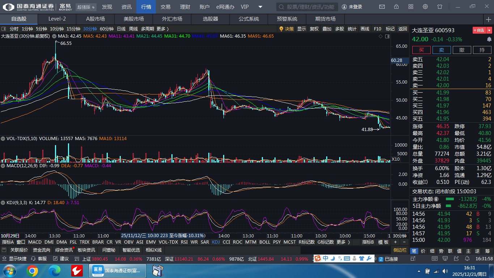494x278 pixels.
Task: Open the Chrome browser from taskbar
Action: click(32, 270)
